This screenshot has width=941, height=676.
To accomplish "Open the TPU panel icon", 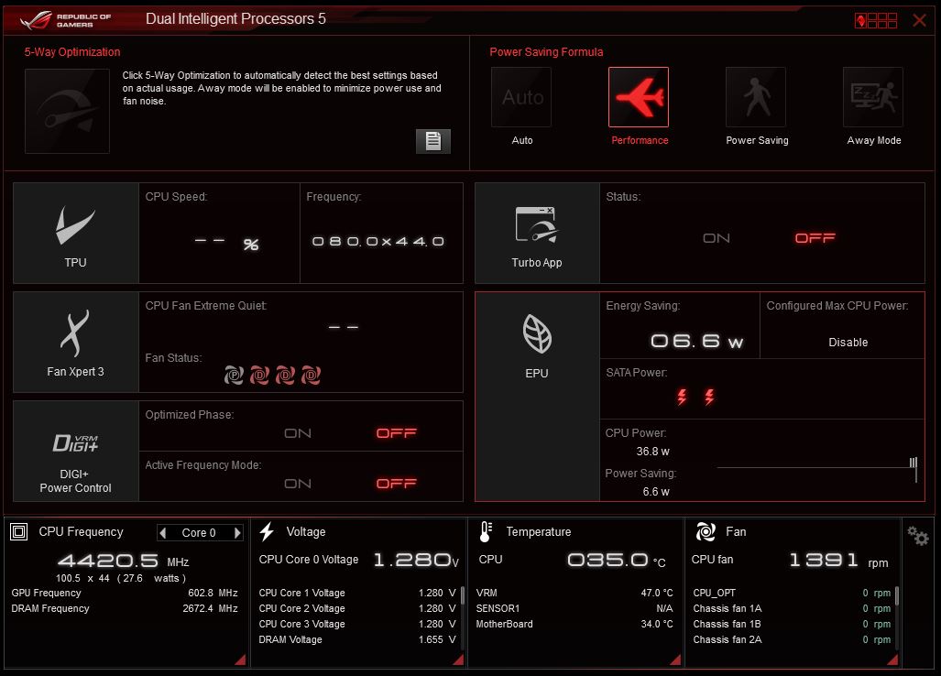I will coord(75,233).
